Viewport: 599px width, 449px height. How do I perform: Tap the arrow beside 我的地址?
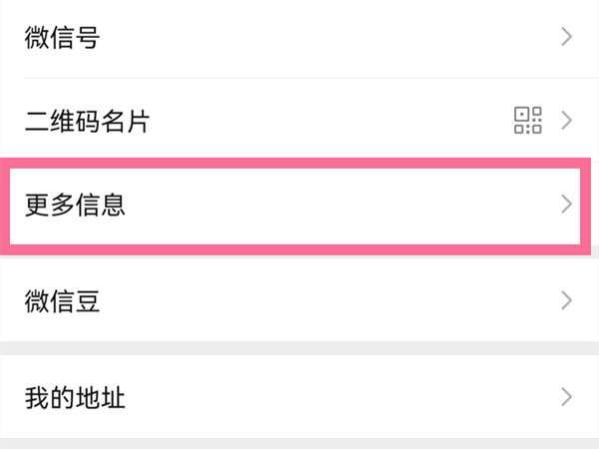[x=566, y=398]
